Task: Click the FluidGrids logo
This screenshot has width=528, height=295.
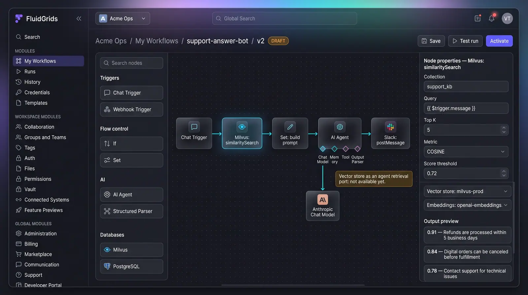Action: pos(37,19)
